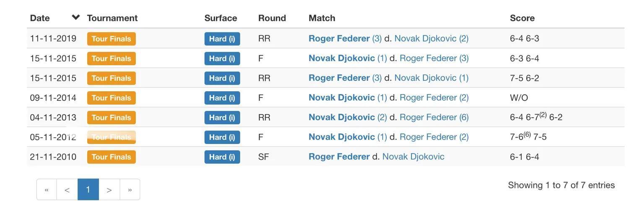The height and width of the screenshot is (213, 629).
Task: Open Hard (i) surface badge for 2019 match
Action: 222,39
